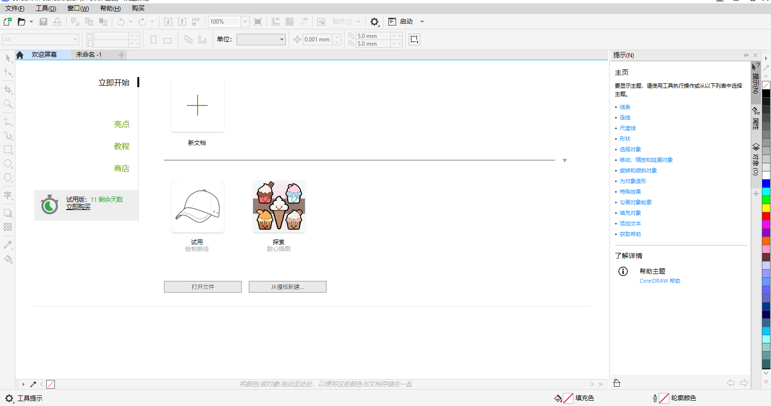This screenshot has height=406, width=771.
Task: Open the 线条 hint topic link
Action: 625,107
